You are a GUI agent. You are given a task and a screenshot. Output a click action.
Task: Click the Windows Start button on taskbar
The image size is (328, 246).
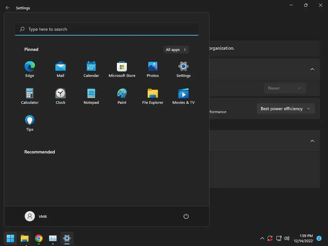[10, 238]
